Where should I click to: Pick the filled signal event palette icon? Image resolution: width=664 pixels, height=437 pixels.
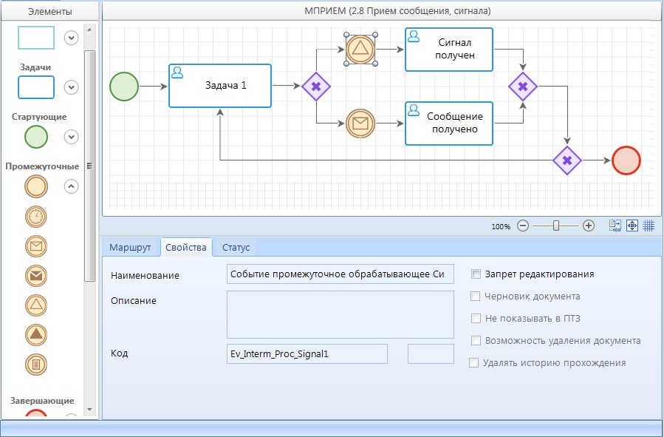click(x=36, y=334)
